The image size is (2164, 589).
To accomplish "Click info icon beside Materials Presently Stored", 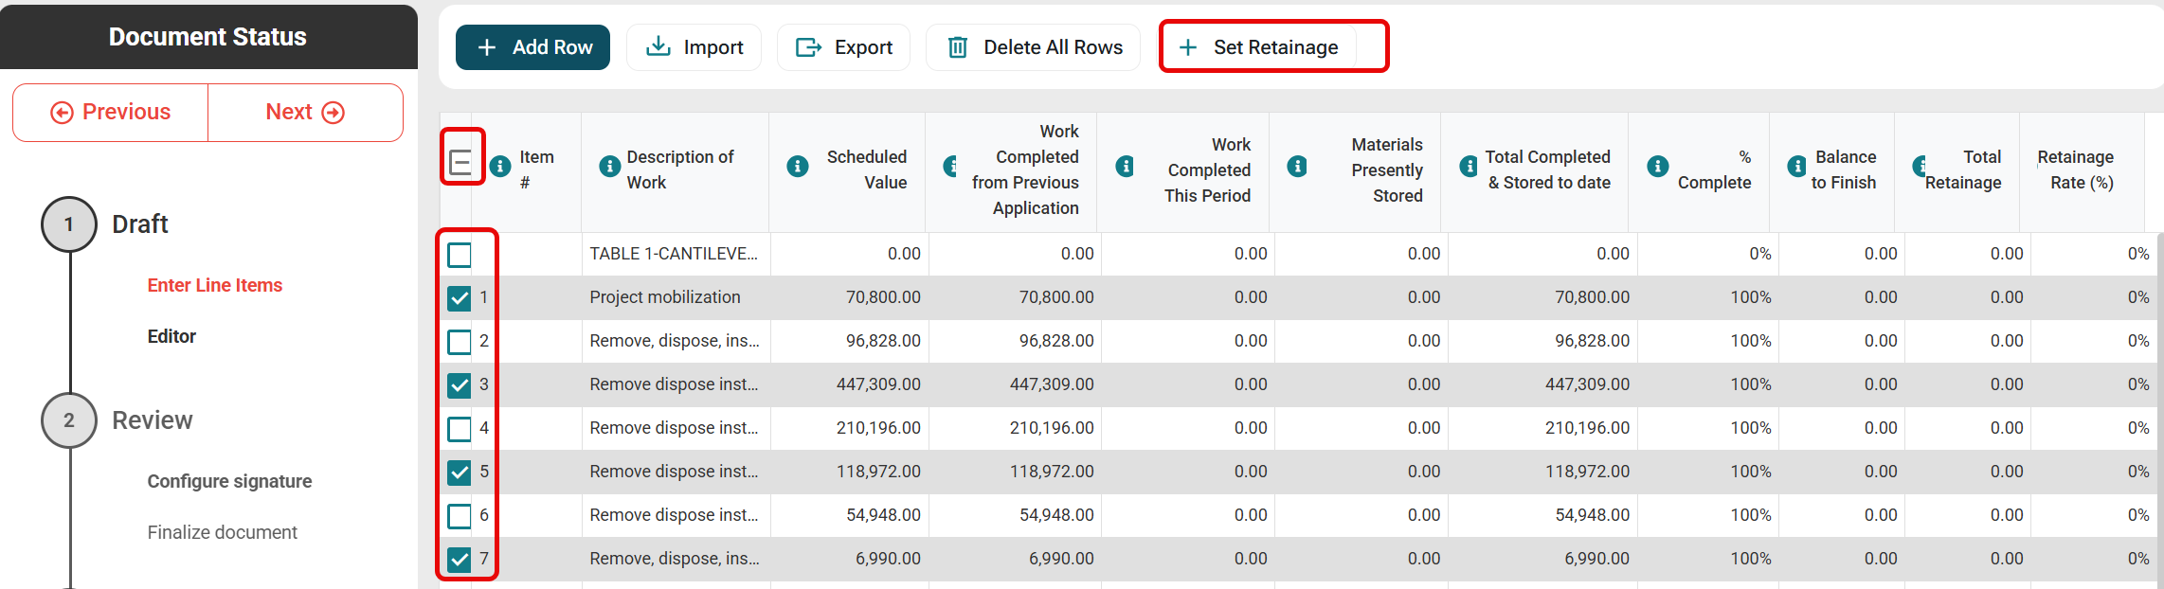I will (1297, 167).
